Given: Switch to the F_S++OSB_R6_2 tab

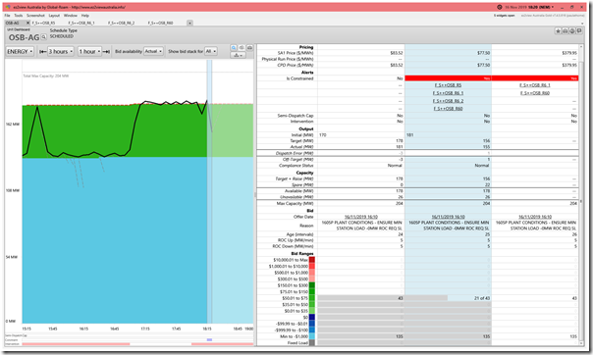Looking at the screenshot, I should tap(121, 23).
